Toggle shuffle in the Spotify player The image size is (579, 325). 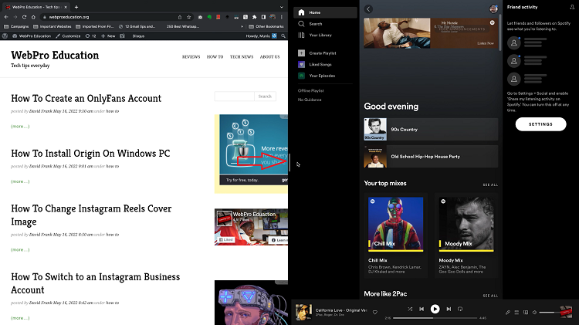[x=410, y=309]
